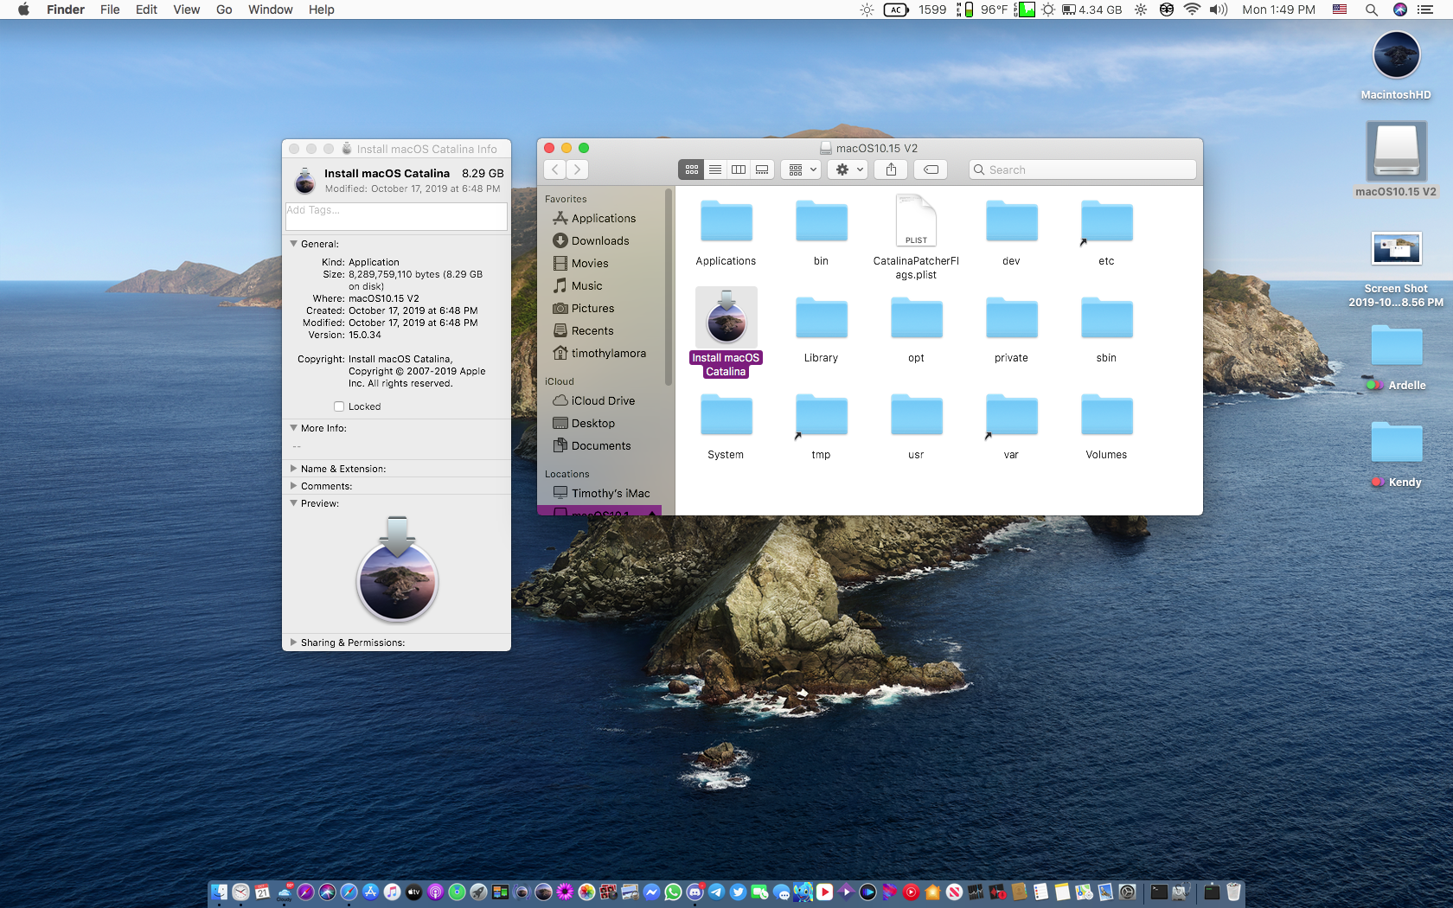Collapse the General section in Info window

click(x=294, y=244)
